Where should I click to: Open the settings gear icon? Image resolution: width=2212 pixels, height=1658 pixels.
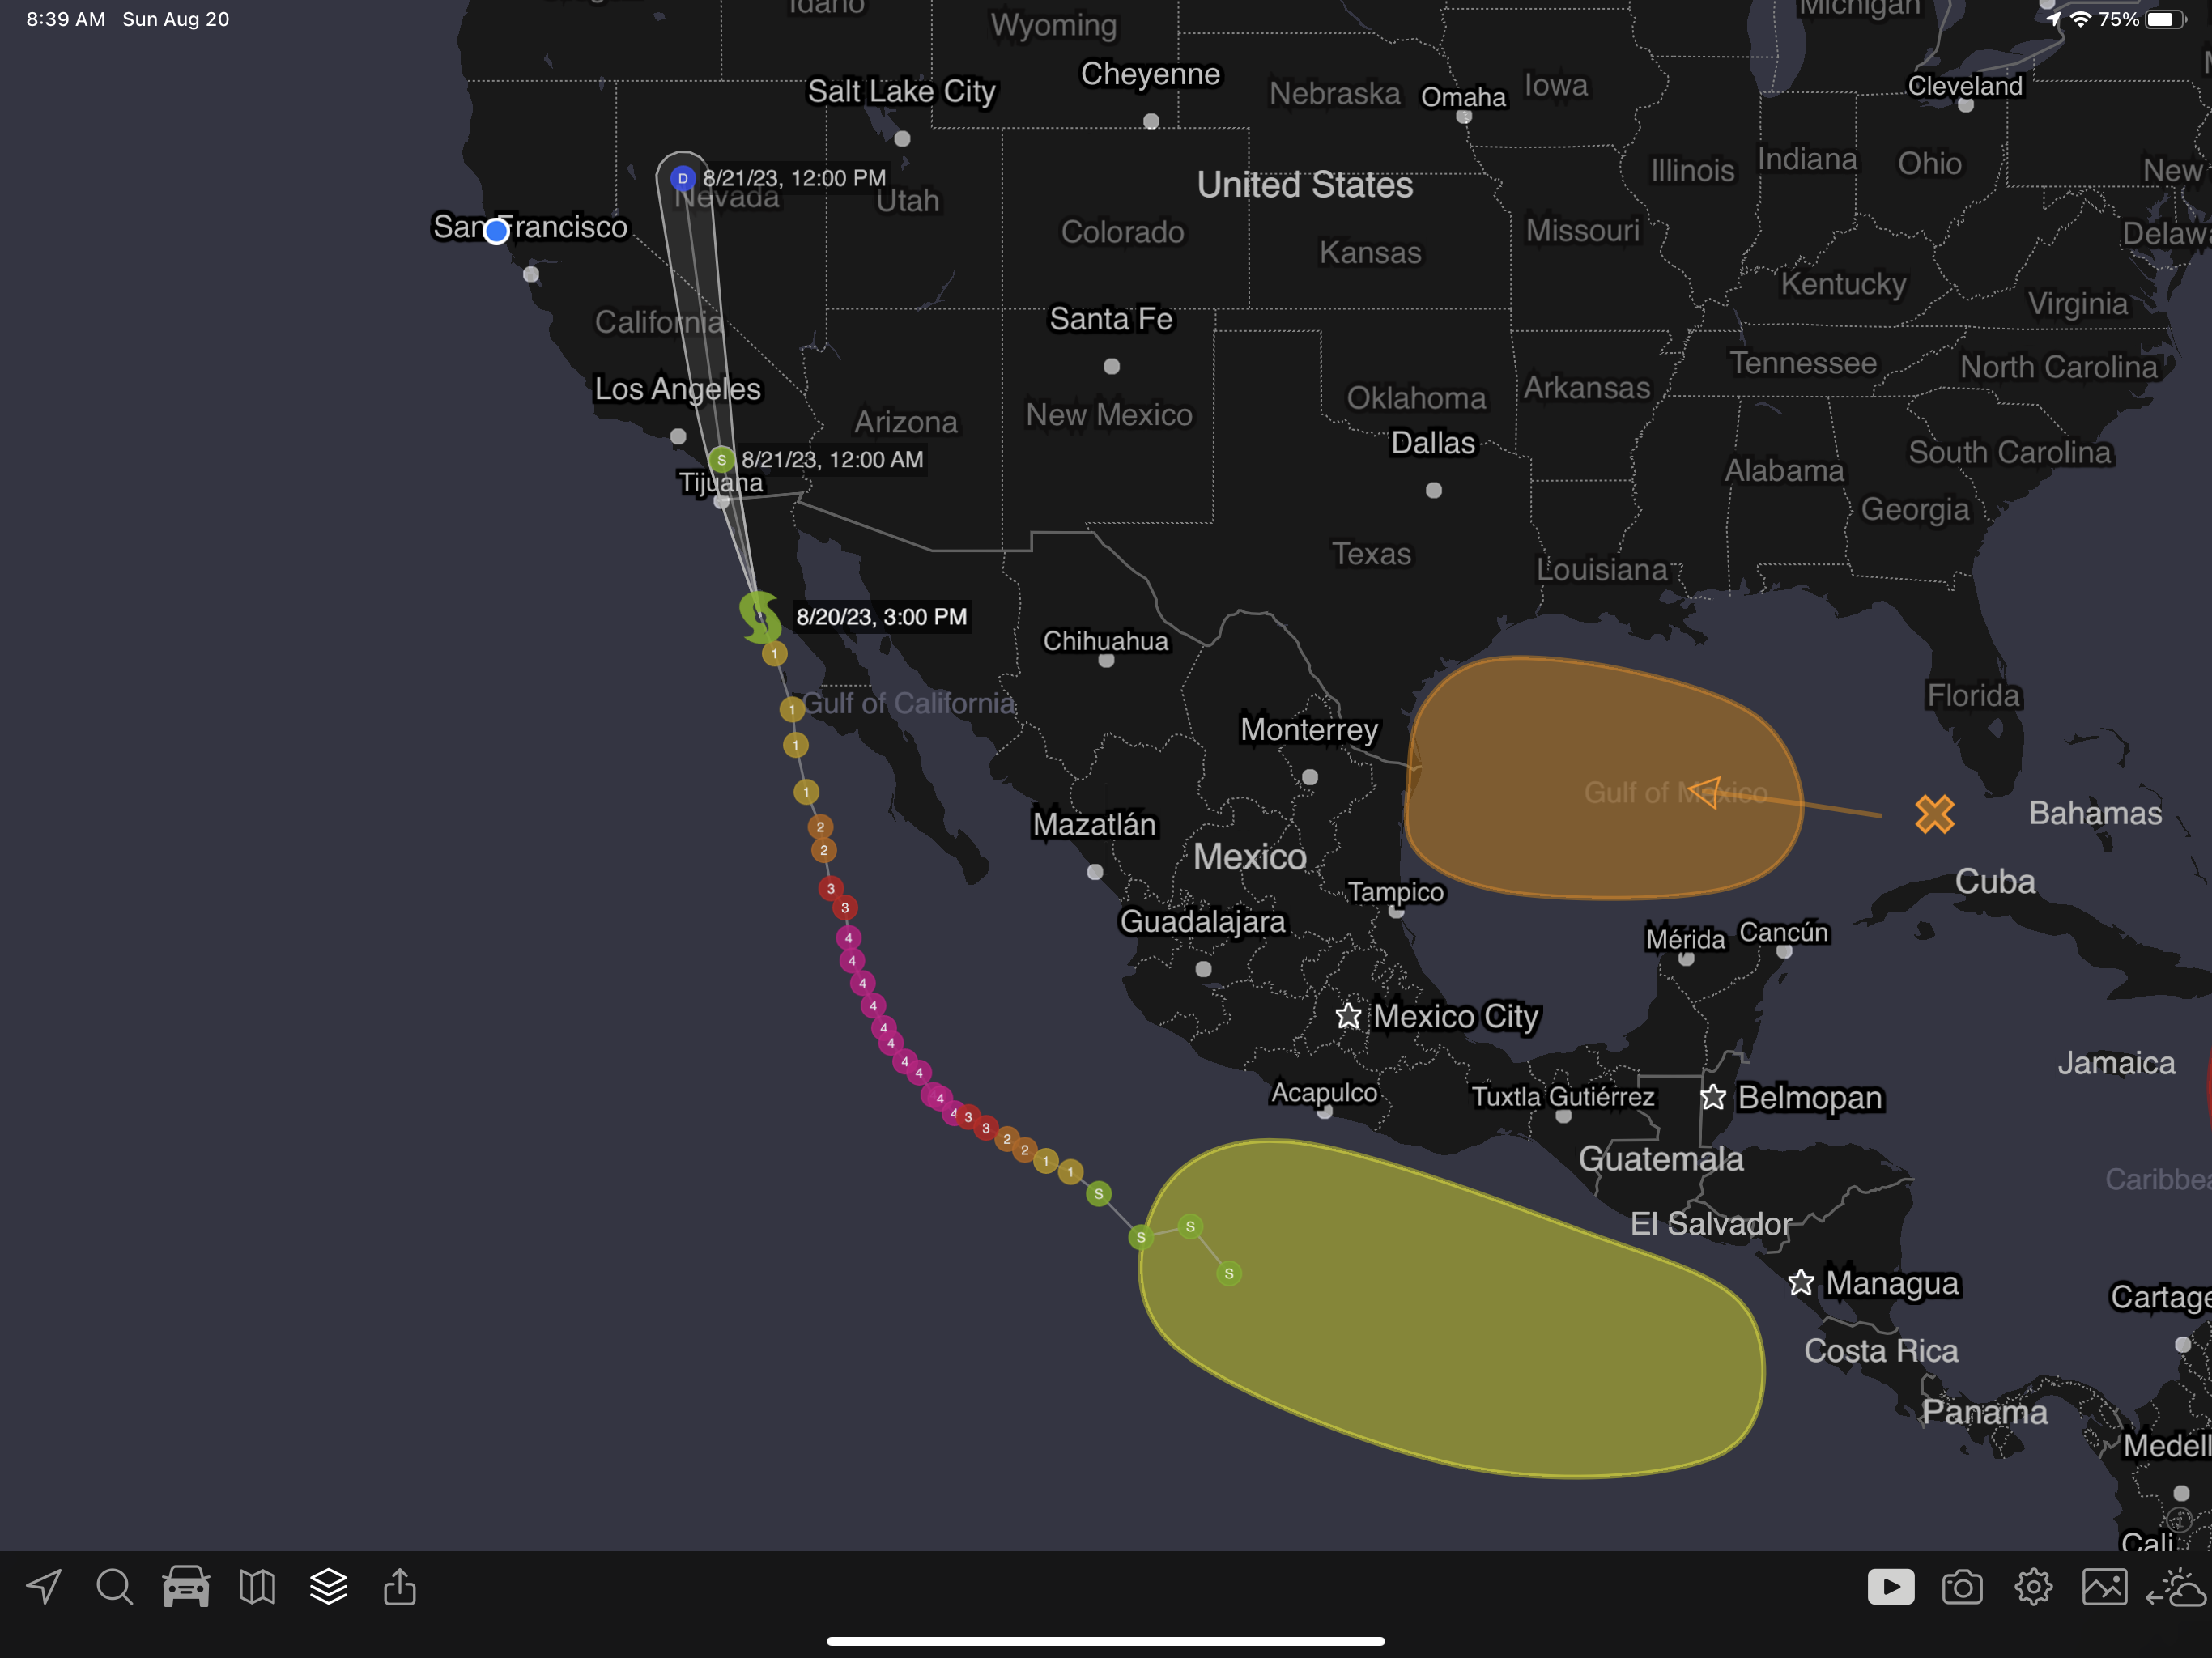pyautogui.click(x=2033, y=1587)
